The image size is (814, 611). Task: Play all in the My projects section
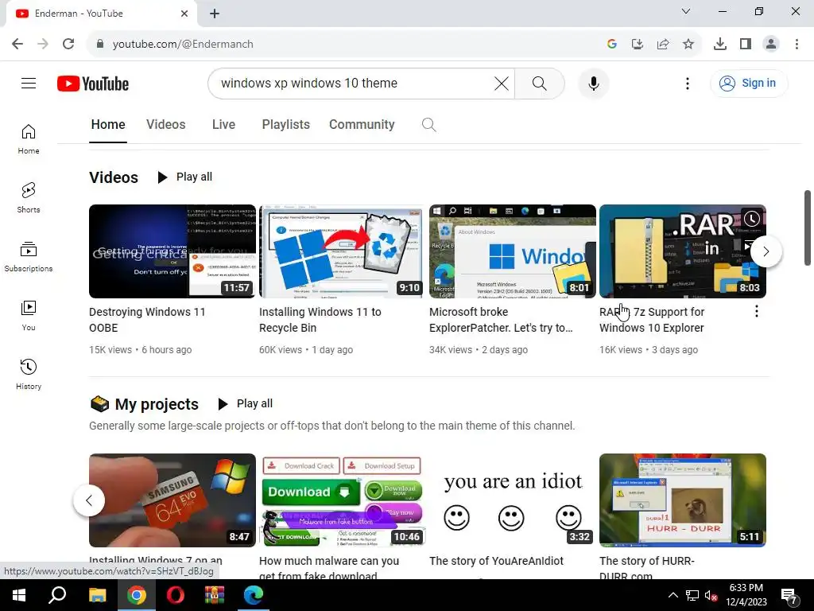pyautogui.click(x=245, y=403)
